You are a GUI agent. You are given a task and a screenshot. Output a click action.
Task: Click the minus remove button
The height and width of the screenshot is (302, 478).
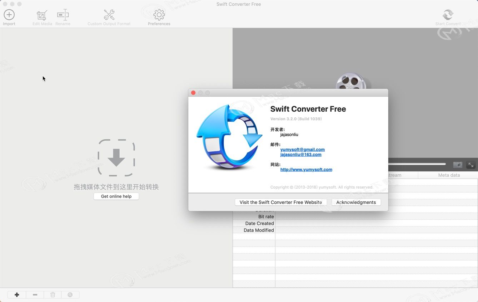35,295
